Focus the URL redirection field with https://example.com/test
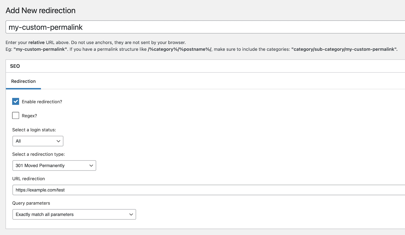Image resolution: width=405 pixels, height=235 pixels. pos(209,190)
